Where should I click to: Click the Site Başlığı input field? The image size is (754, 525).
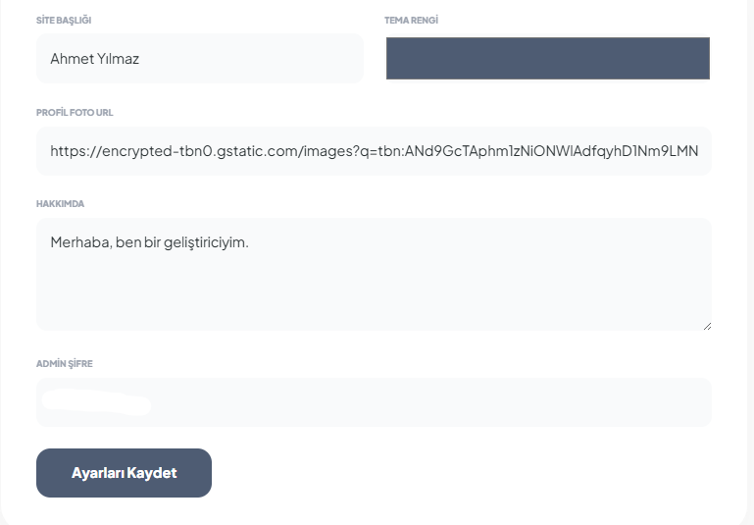point(200,58)
